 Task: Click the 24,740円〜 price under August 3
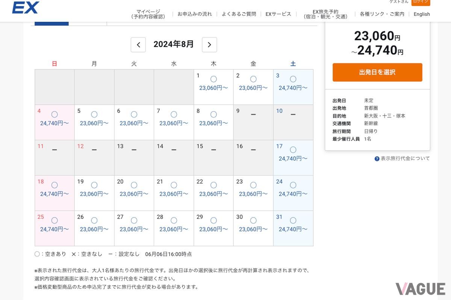pos(293,87)
